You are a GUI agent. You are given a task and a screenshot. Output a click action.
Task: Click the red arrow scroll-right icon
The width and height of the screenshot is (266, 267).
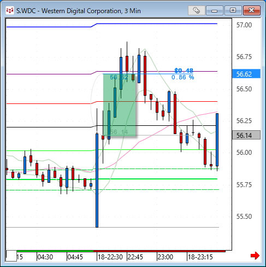(x=255, y=256)
